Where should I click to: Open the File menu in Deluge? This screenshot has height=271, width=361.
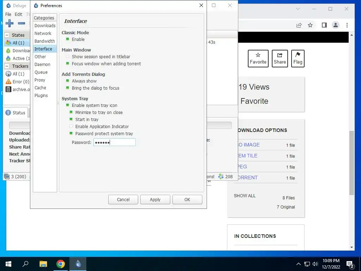tap(8, 14)
